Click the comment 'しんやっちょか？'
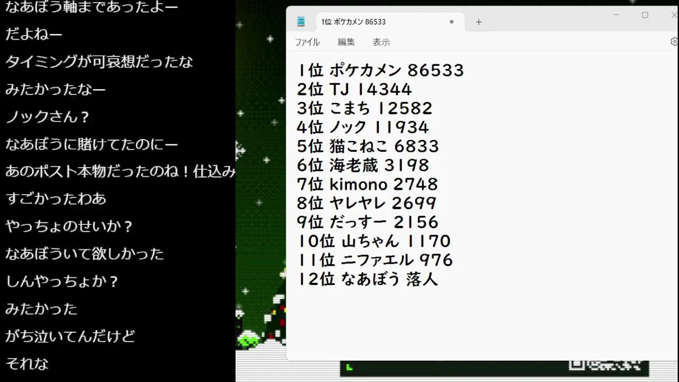 pos(62,281)
